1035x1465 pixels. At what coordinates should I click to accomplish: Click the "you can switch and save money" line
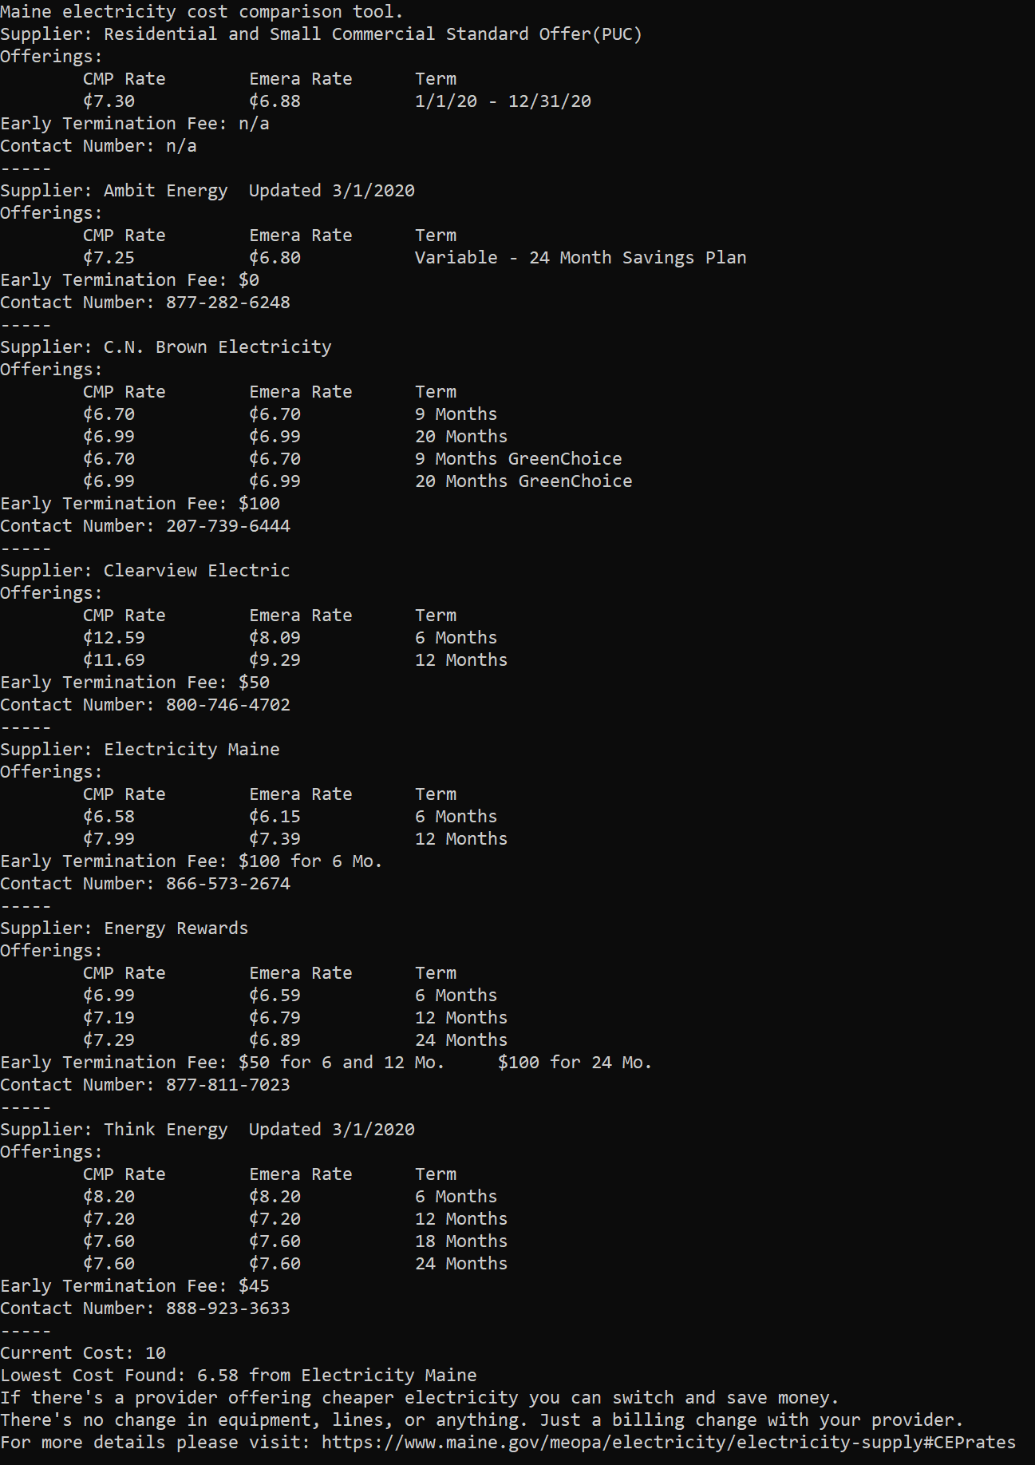pyautogui.click(x=420, y=1398)
